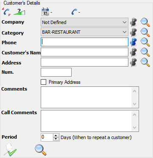This screenshot has width=153, height=158.
Task: Decrease the Period days stepper
Action: pyautogui.click(x=56, y=139)
